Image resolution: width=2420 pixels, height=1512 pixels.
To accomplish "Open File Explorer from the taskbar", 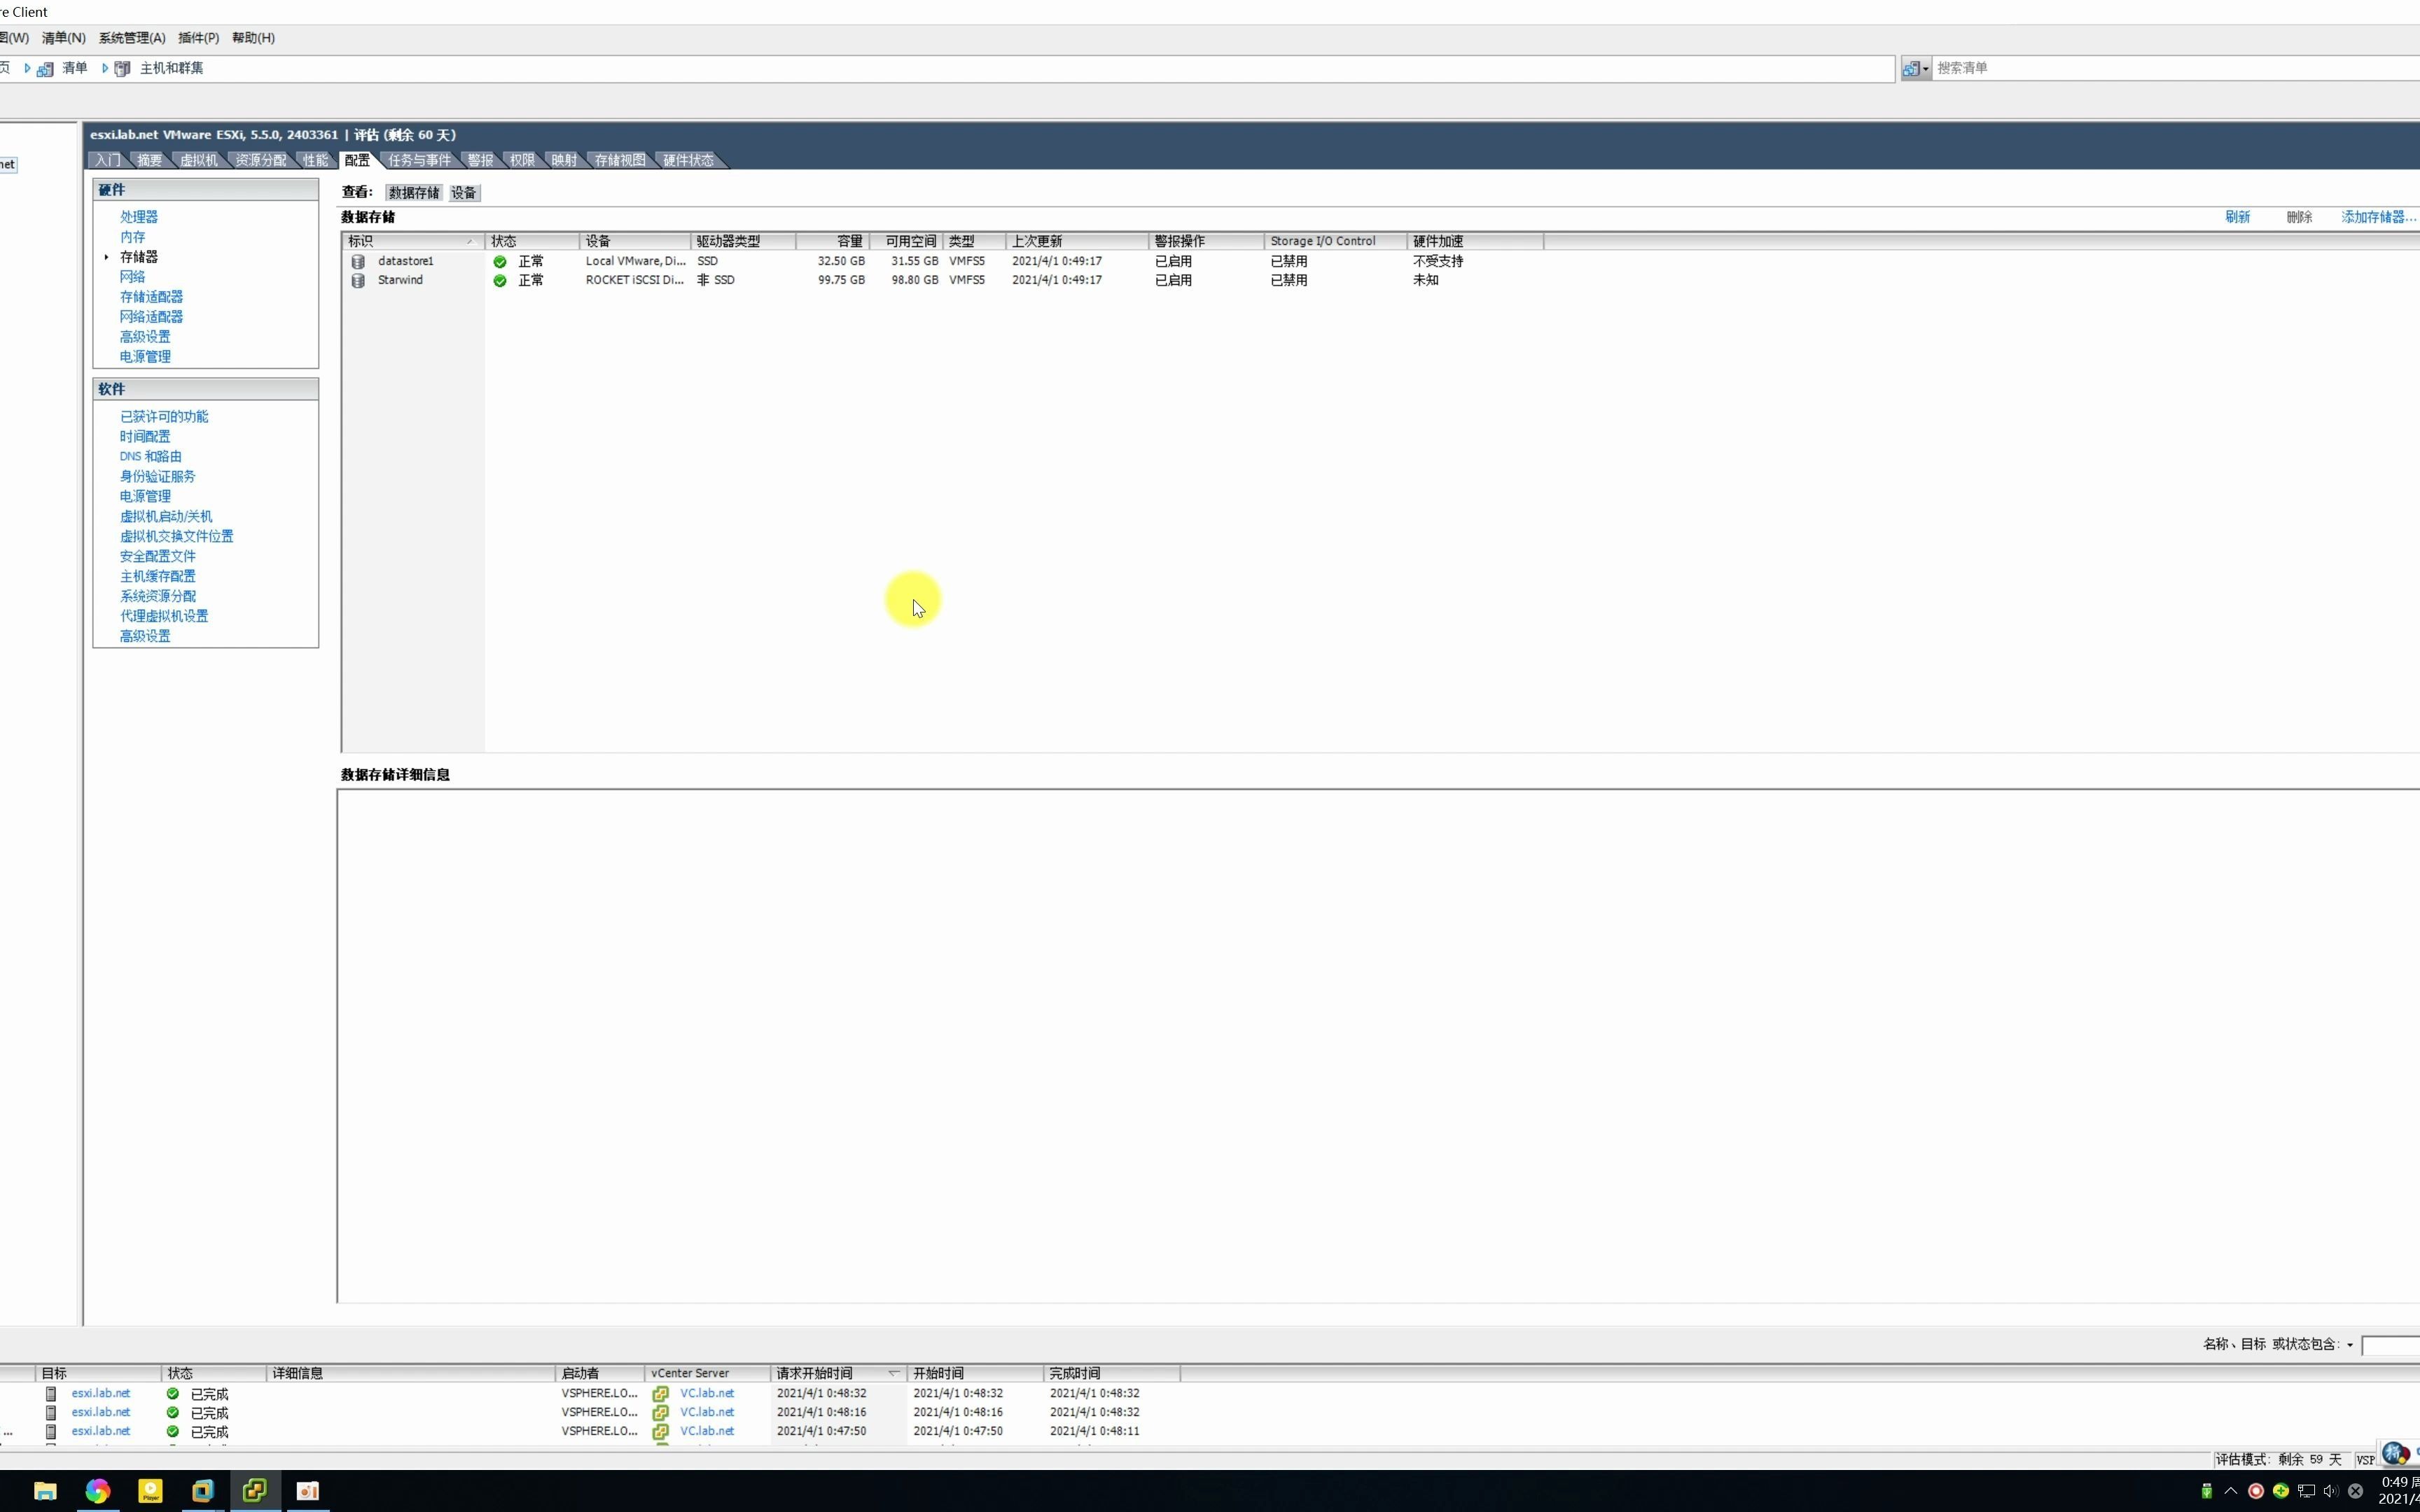I will click(x=45, y=1491).
